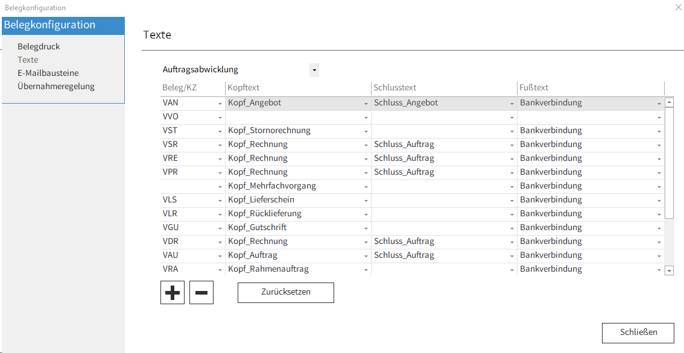Screen dimensions: 684x353
Task: Expand the Kopf_Lieferschein dropdown in the VLS row
Action: pyautogui.click(x=365, y=199)
